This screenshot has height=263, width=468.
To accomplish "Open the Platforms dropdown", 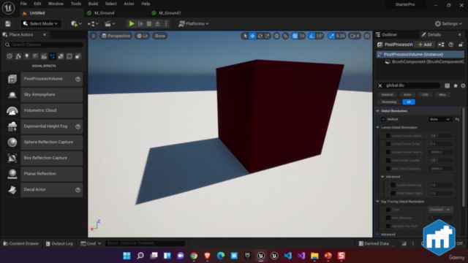I will click(x=194, y=23).
